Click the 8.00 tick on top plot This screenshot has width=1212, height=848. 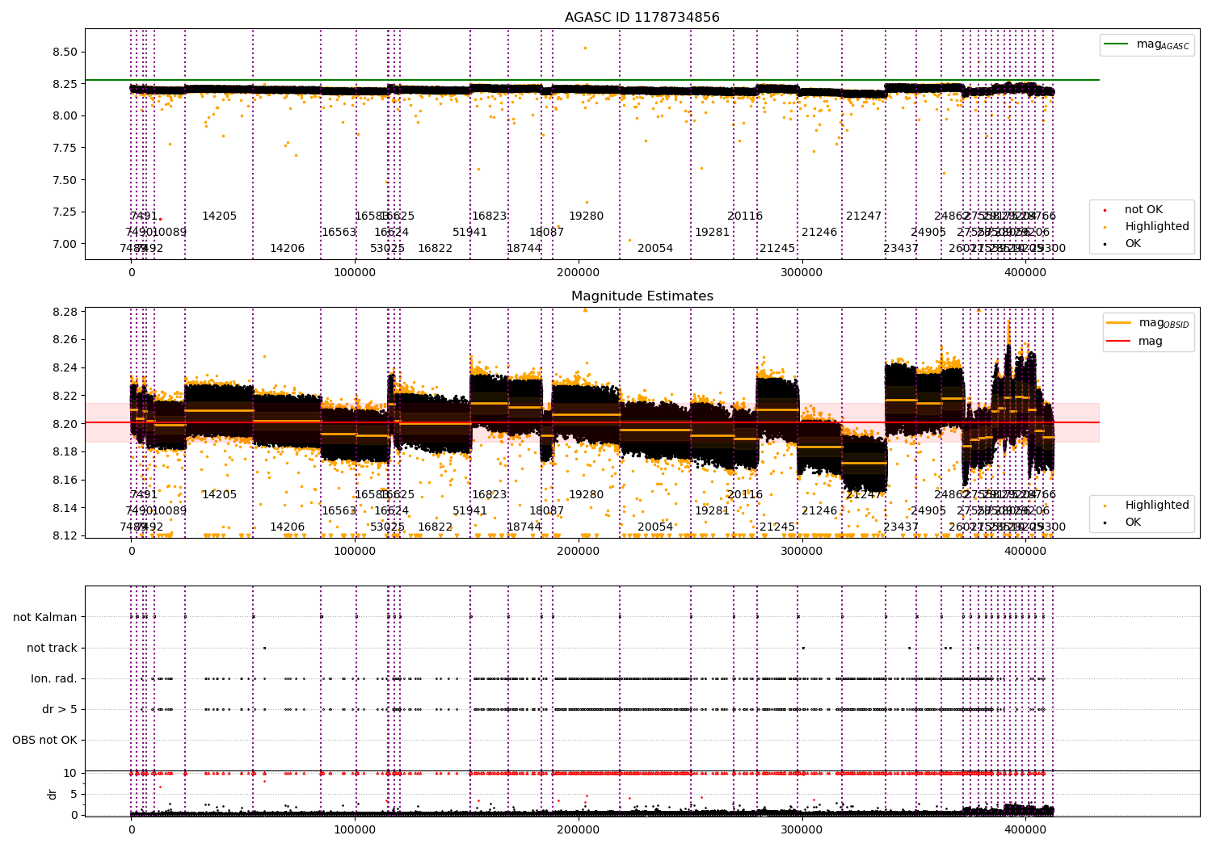[x=65, y=115]
